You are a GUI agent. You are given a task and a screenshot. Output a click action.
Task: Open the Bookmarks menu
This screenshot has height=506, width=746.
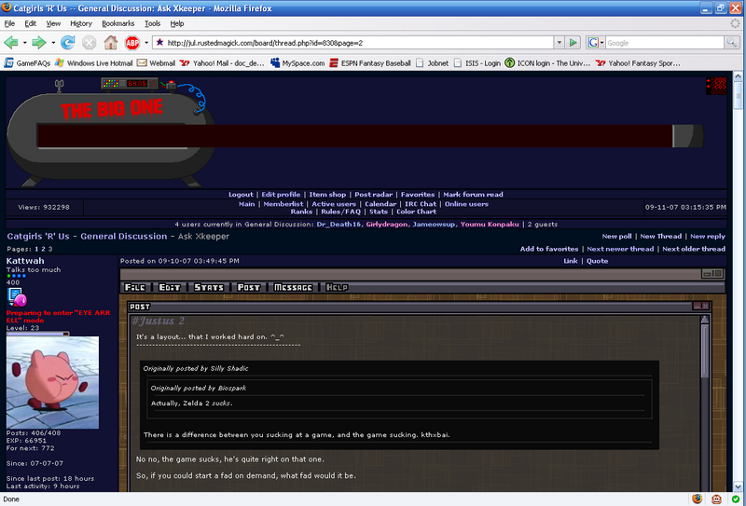click(x=117, y=23)
